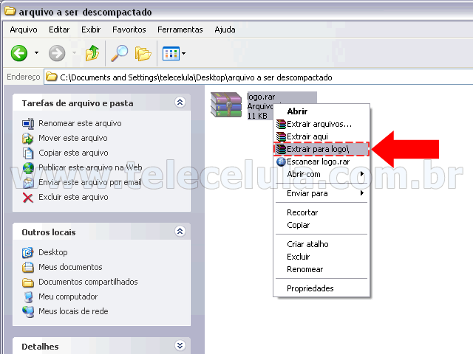Image resolution: width=473 pixels, height=354 pixels.
Task: Choose Extrair para logo\ option
Action: [321, 149]
